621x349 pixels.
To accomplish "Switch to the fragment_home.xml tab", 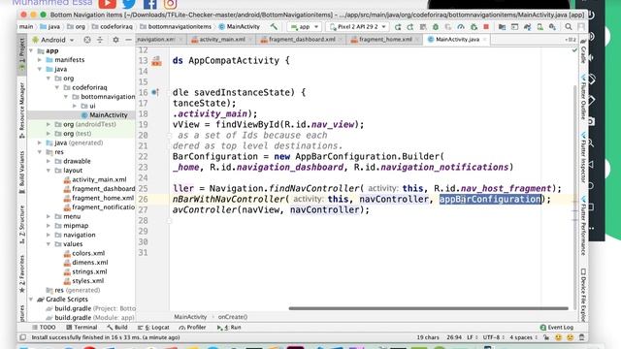I will pyautogui.click(x=385, y=40).
